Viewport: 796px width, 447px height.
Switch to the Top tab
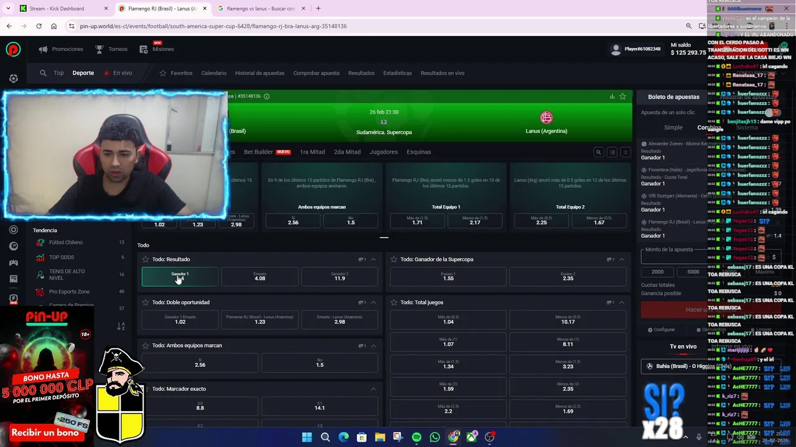tap(58, 73)
